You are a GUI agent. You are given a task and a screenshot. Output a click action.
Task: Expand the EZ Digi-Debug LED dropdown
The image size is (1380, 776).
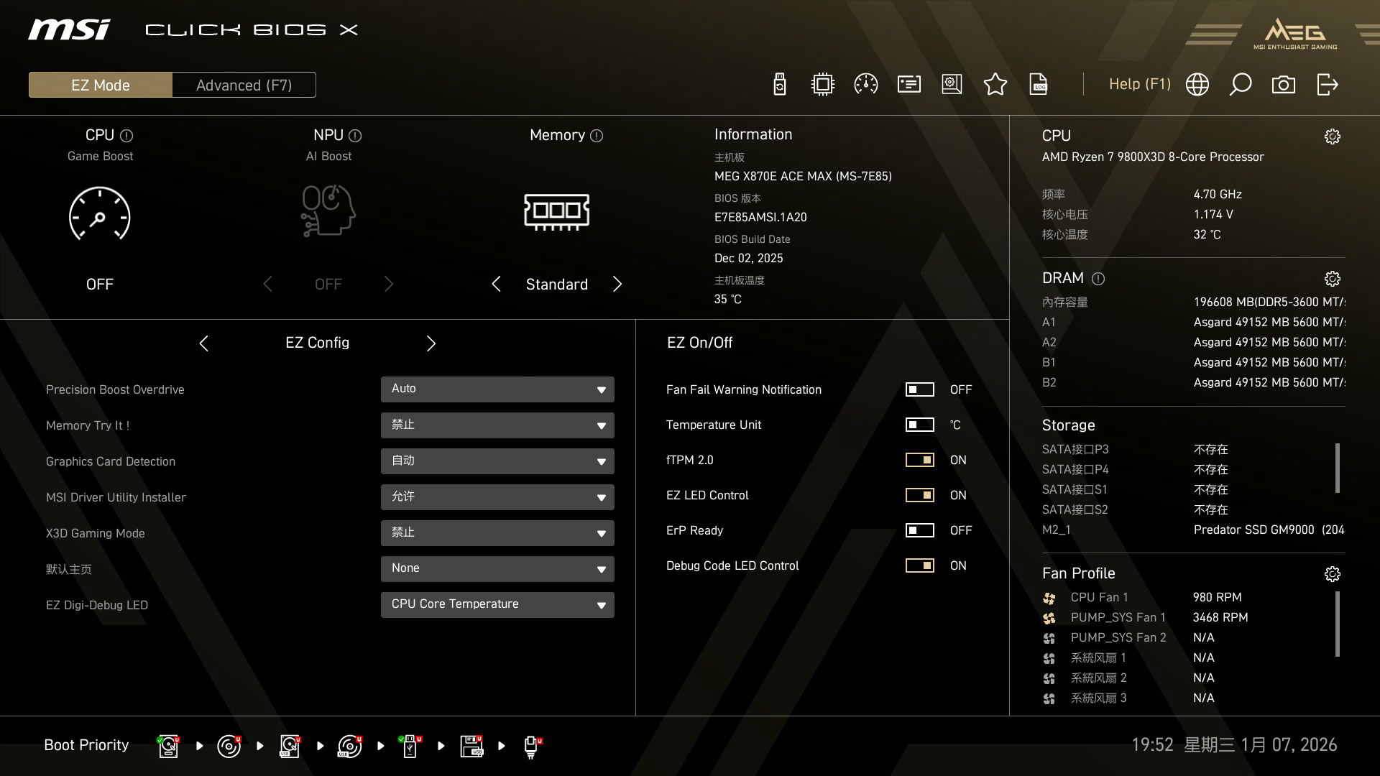(x=497, y=605)
